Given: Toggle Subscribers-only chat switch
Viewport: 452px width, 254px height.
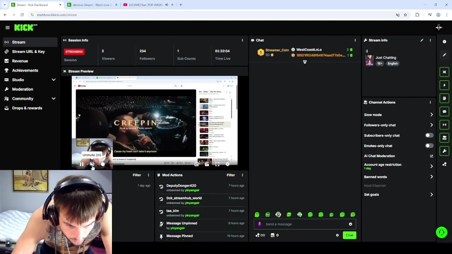Looking at the screenshot, I should click(429, 135).
